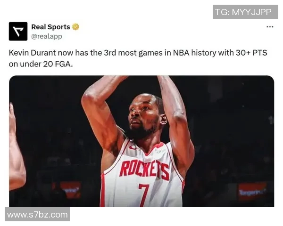Image resolution: width=283 pixels, height=226 pixels.
Task: Click the Real Sports profile avatar logo
Action: tap(18, 32)
